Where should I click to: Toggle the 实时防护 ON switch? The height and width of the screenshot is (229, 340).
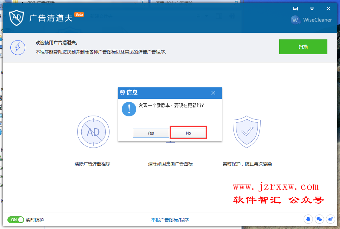[16, 220]
